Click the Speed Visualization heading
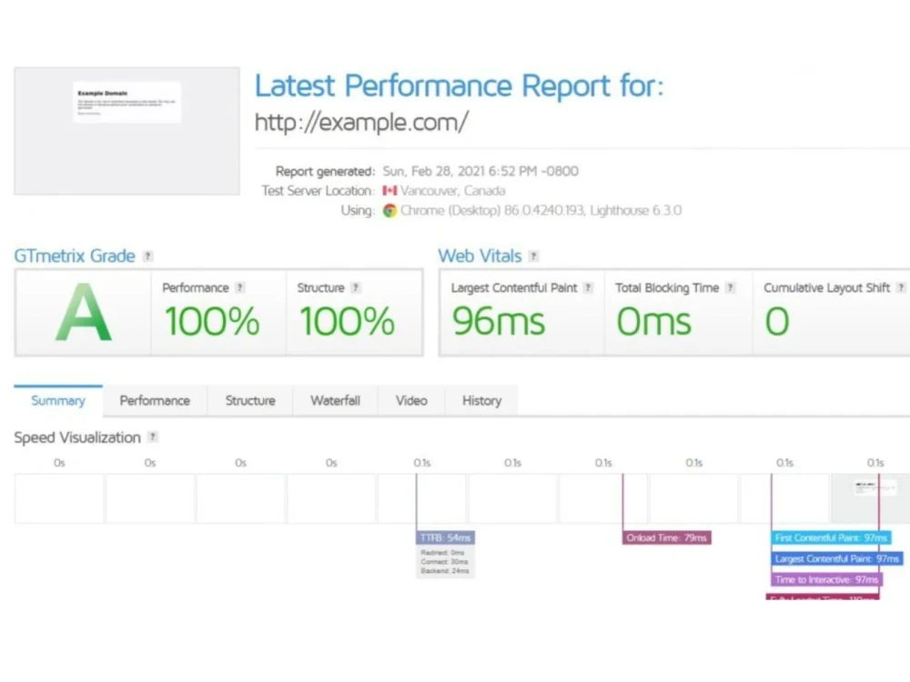Image resolution: width=910 pixels, height=682 pixels. point(77,437)
